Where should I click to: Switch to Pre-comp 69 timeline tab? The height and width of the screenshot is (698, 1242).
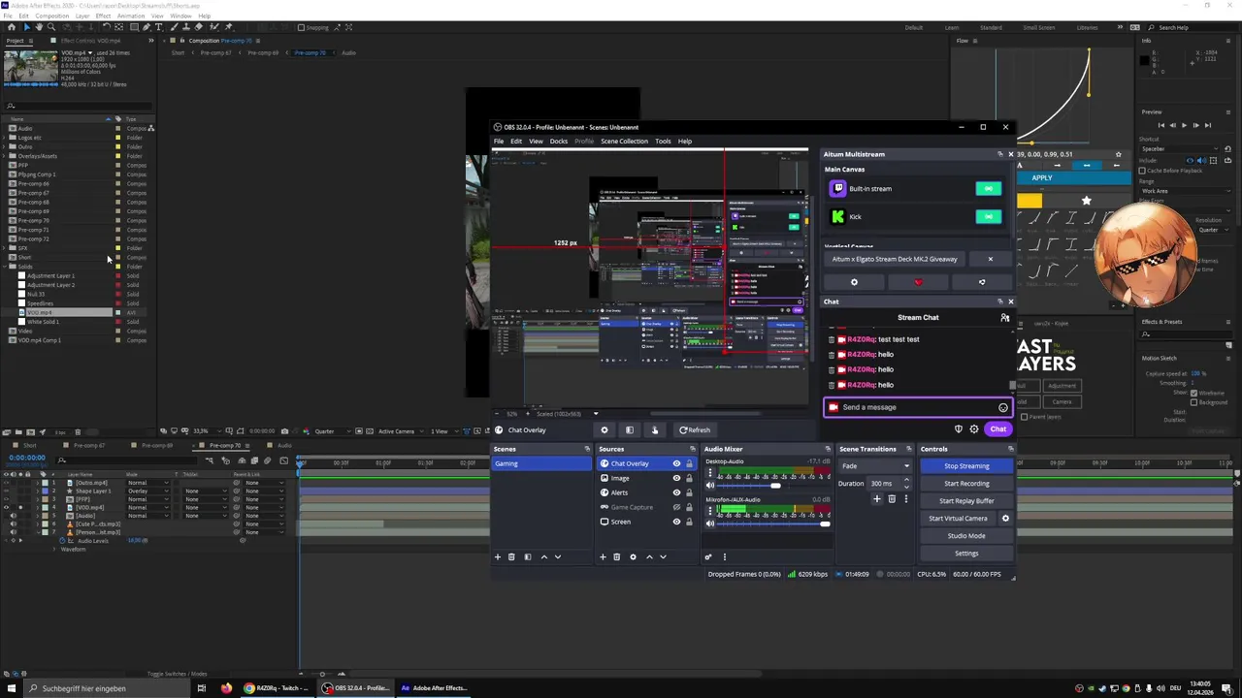tap(157, 446)
